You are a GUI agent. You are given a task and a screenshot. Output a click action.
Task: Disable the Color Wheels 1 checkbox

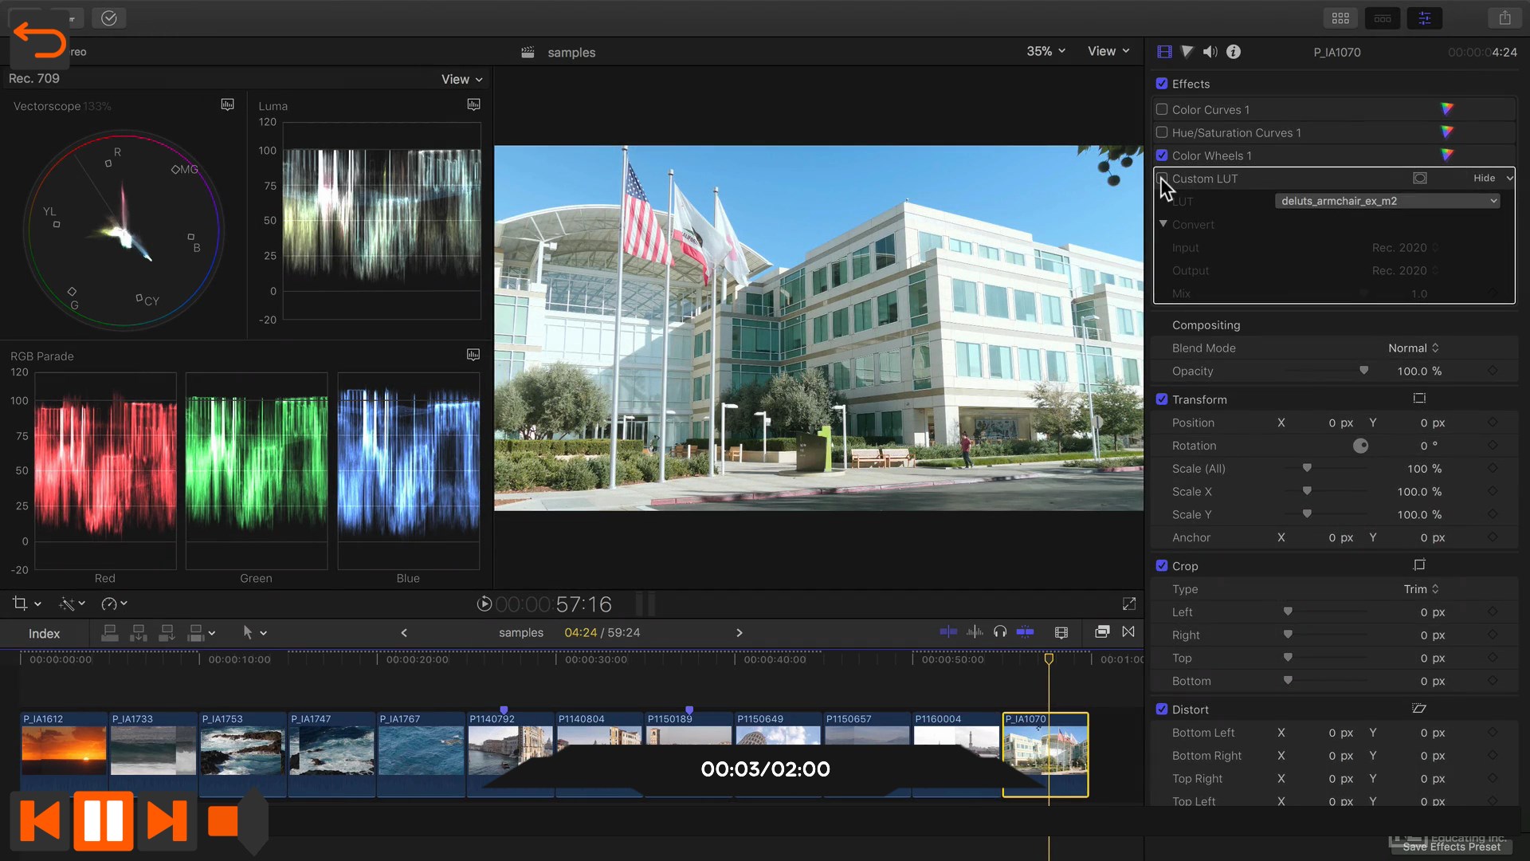(1162, 155)
